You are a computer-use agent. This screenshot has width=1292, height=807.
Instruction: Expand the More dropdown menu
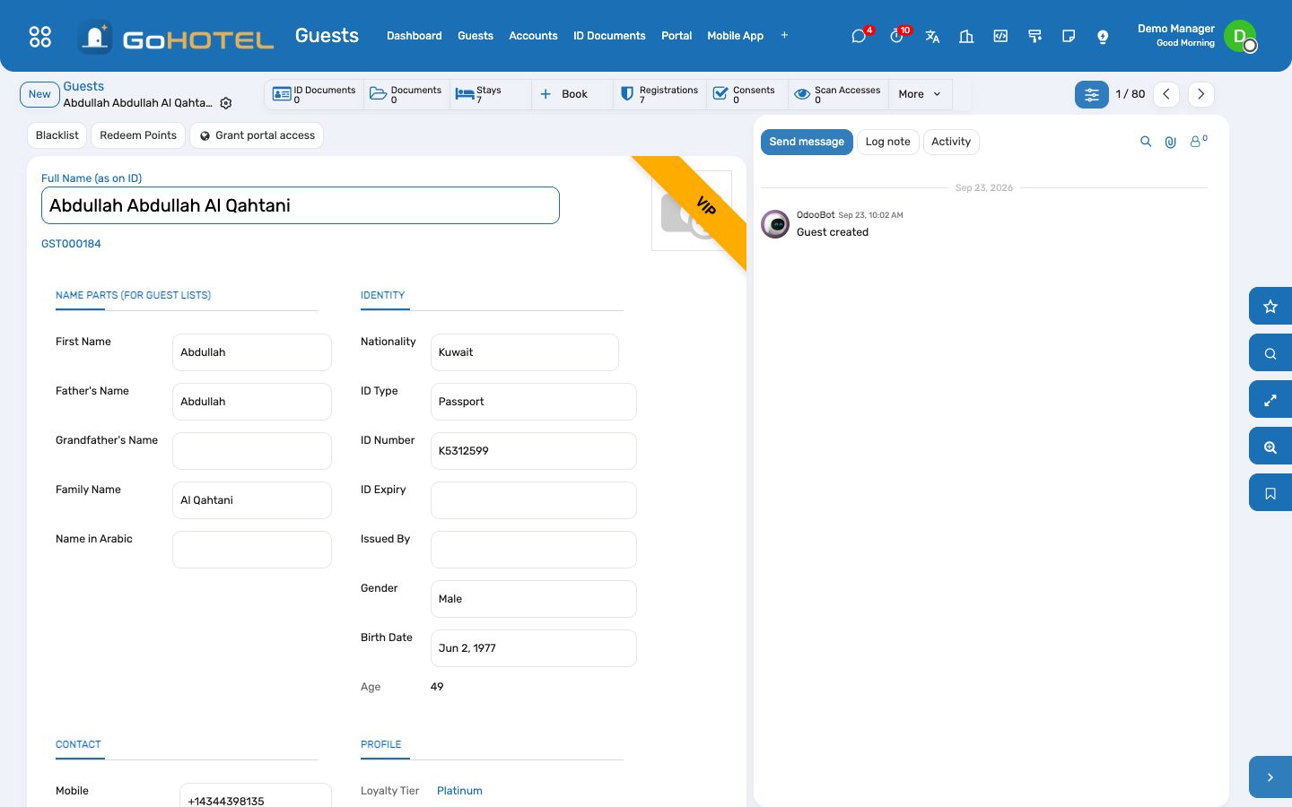920,94
